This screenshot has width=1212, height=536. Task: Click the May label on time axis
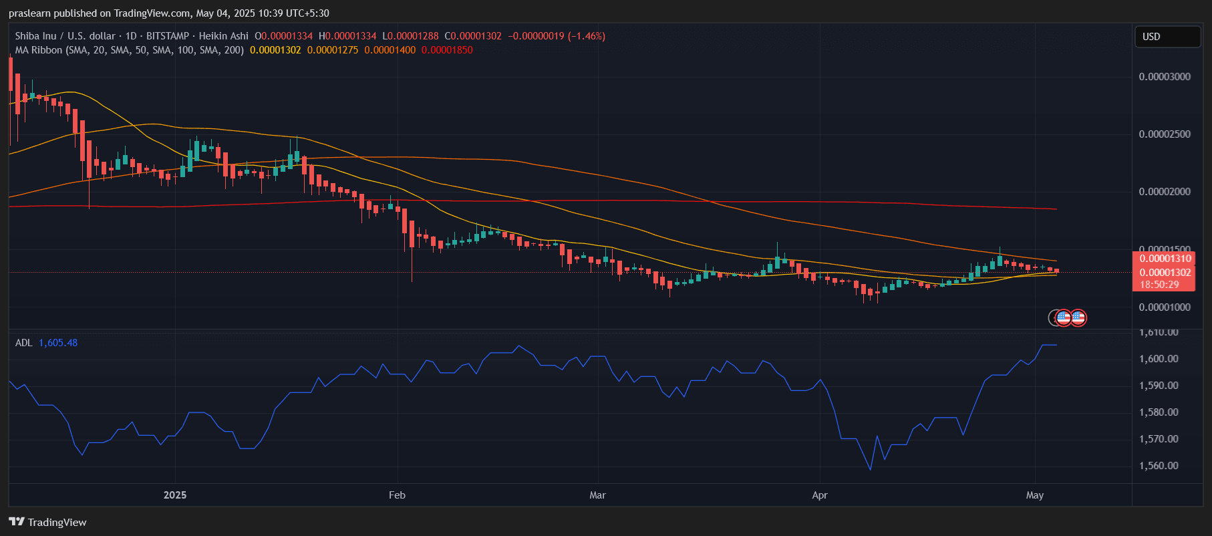[1034, 495]
